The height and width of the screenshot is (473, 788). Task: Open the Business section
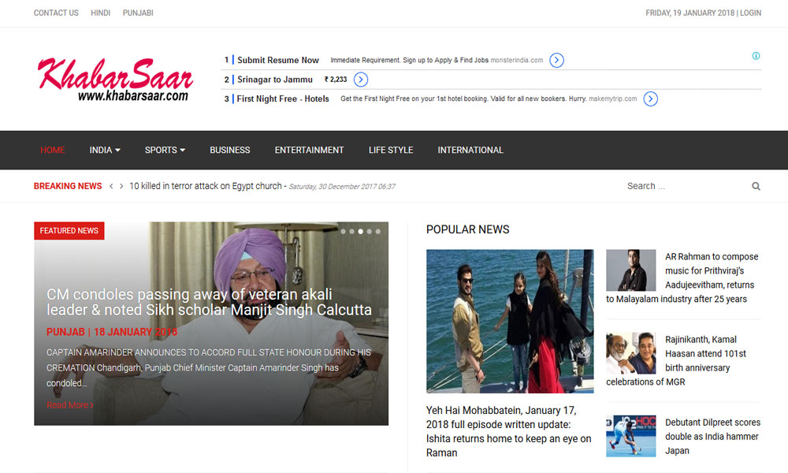(229, 150)
